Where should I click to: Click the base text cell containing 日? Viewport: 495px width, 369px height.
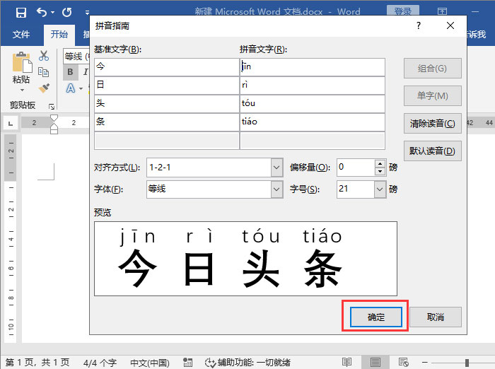[x=167, y=86]
